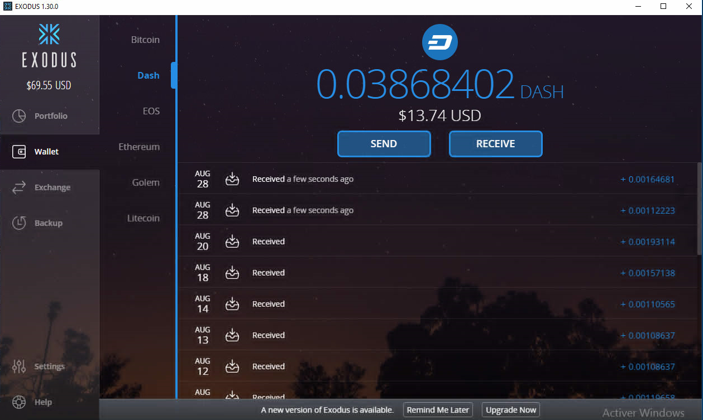Go to the Exchange section
The height and width of the screenshot is (420, 703).
pos(50,187)
